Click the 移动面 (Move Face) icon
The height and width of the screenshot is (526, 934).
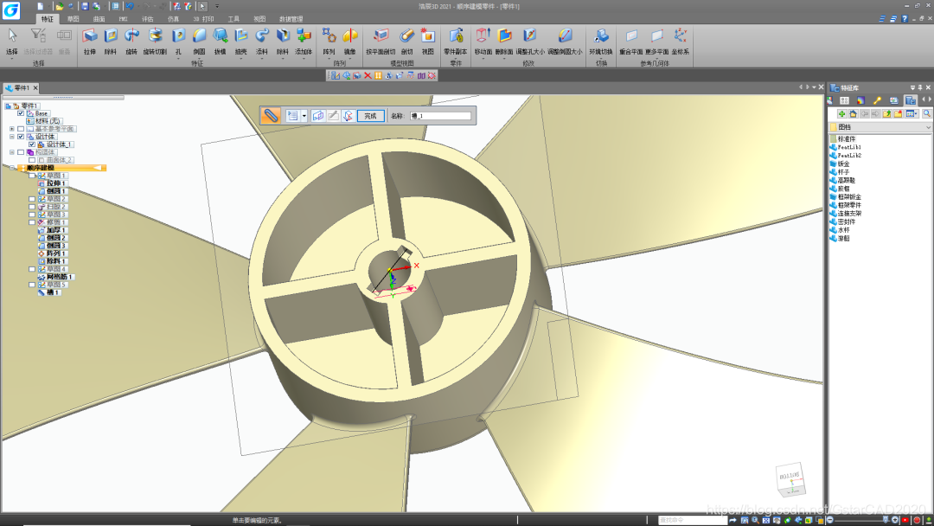click(483, 36)
